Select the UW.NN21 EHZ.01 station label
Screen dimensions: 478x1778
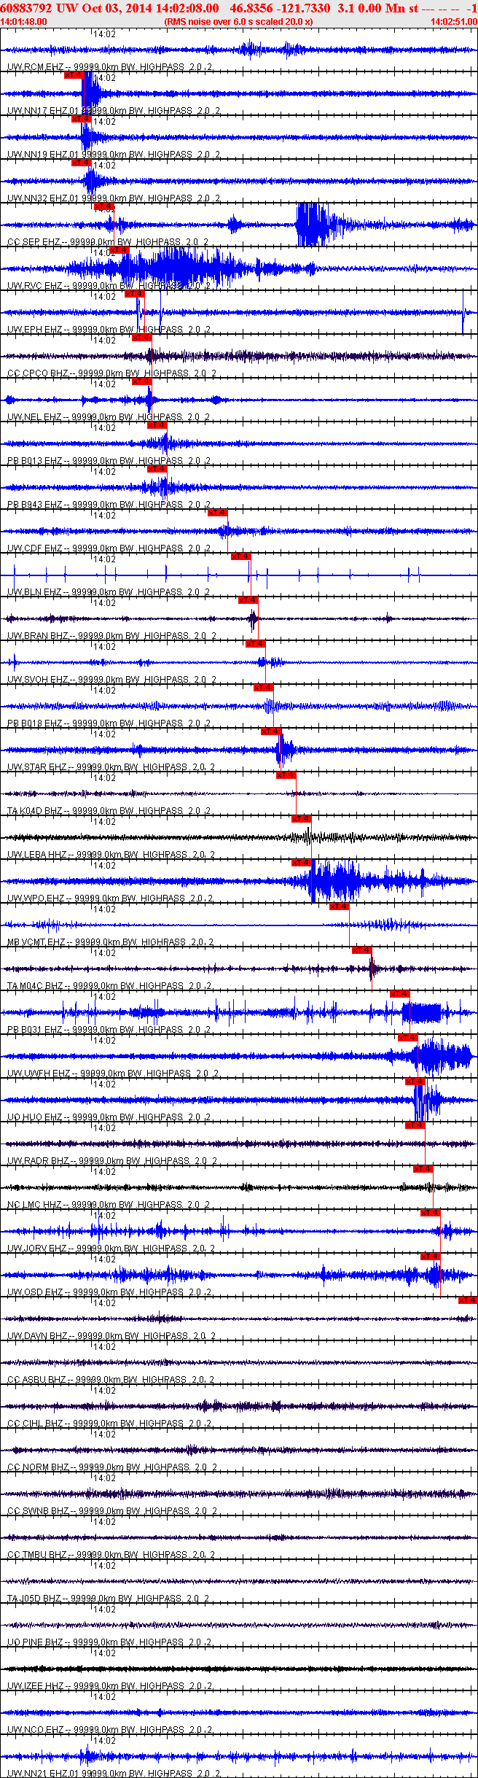43,1773
